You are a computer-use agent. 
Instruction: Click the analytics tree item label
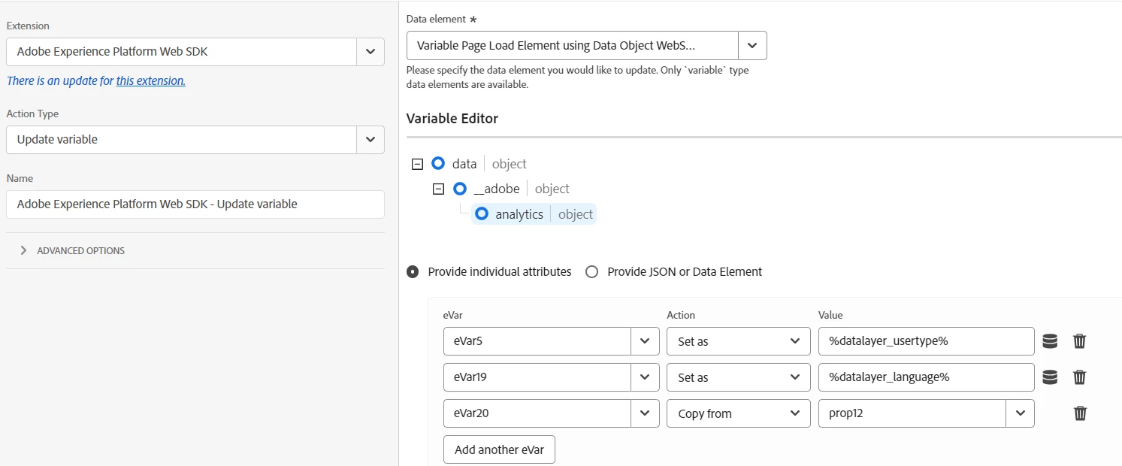click(519, 214)
